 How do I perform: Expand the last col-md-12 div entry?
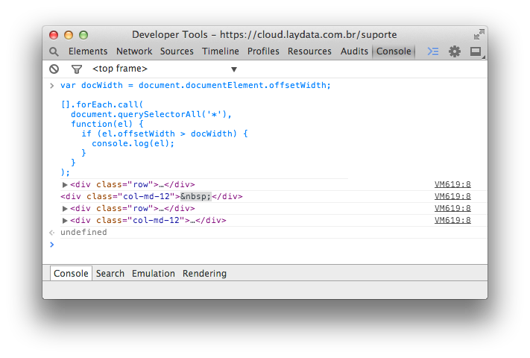coord(65,221)
